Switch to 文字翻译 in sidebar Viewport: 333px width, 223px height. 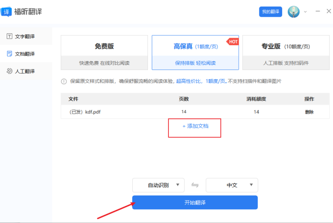(25, 36)
